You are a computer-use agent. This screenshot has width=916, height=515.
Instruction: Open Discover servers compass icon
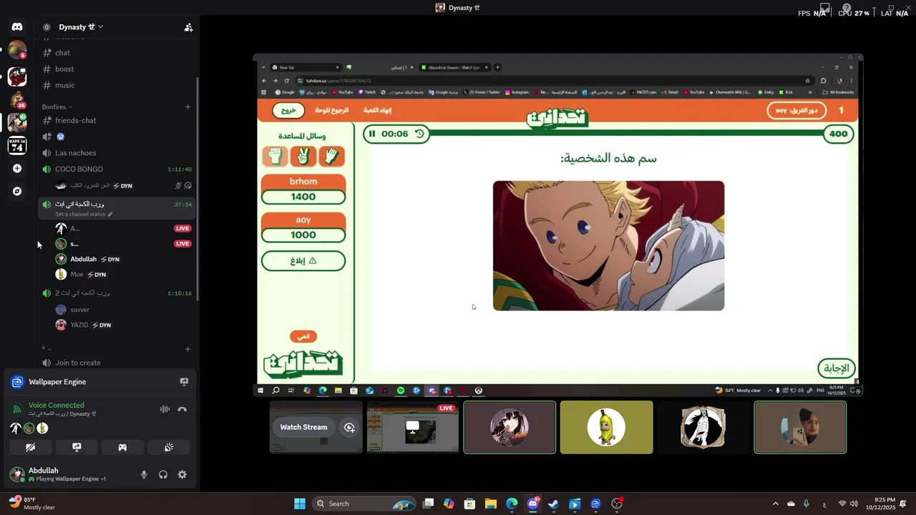click(x=17, y=192)
